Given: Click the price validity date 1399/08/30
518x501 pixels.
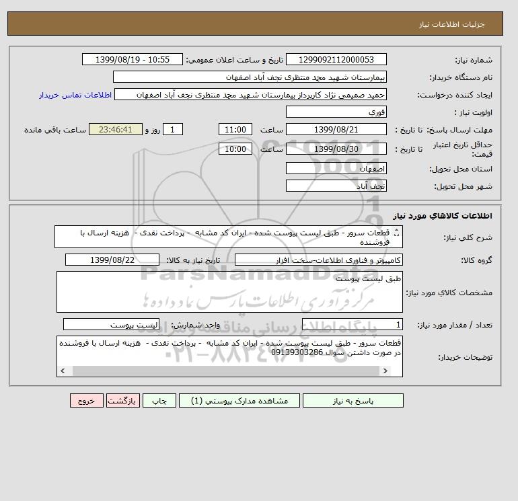Looking at the screenshot, I should coord(336,149).
